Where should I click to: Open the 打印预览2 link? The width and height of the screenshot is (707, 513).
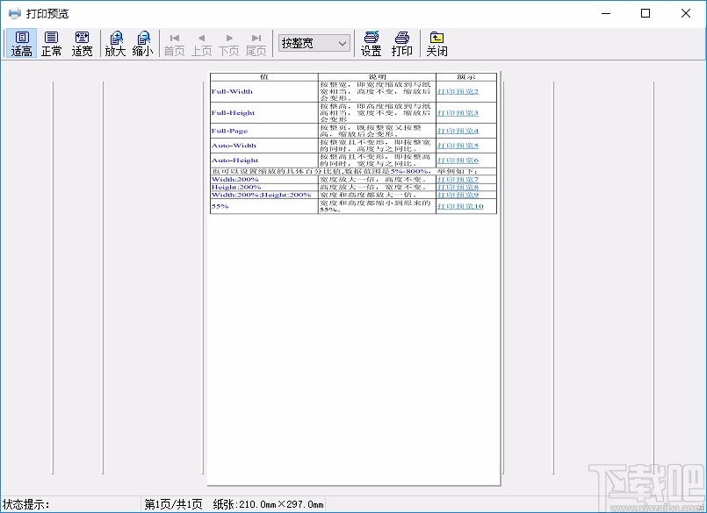458,91
